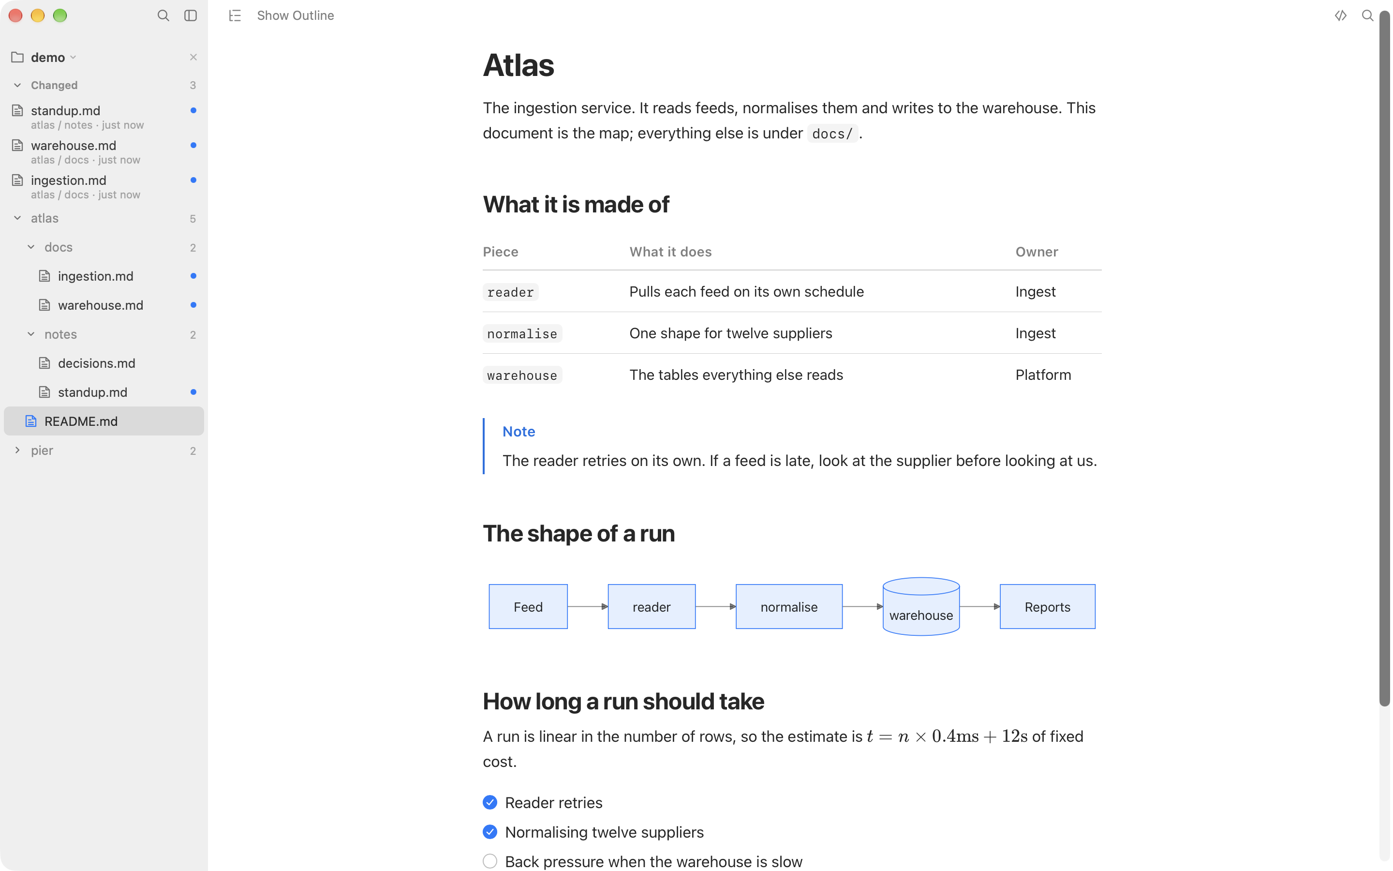The image size is (1393, 871).
Task: Uncheck the Reader retries task
Action: 490,802
